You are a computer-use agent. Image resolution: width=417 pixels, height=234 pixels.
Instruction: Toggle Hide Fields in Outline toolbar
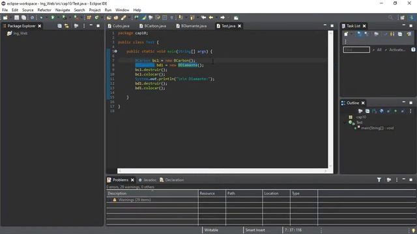click(x=381, y=111)
